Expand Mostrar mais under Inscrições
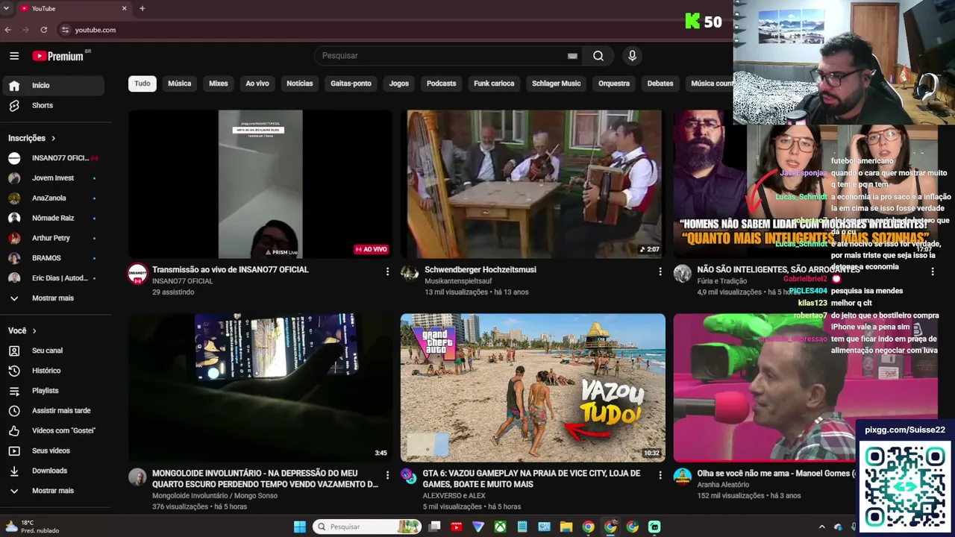 click(x=53, y=298)
